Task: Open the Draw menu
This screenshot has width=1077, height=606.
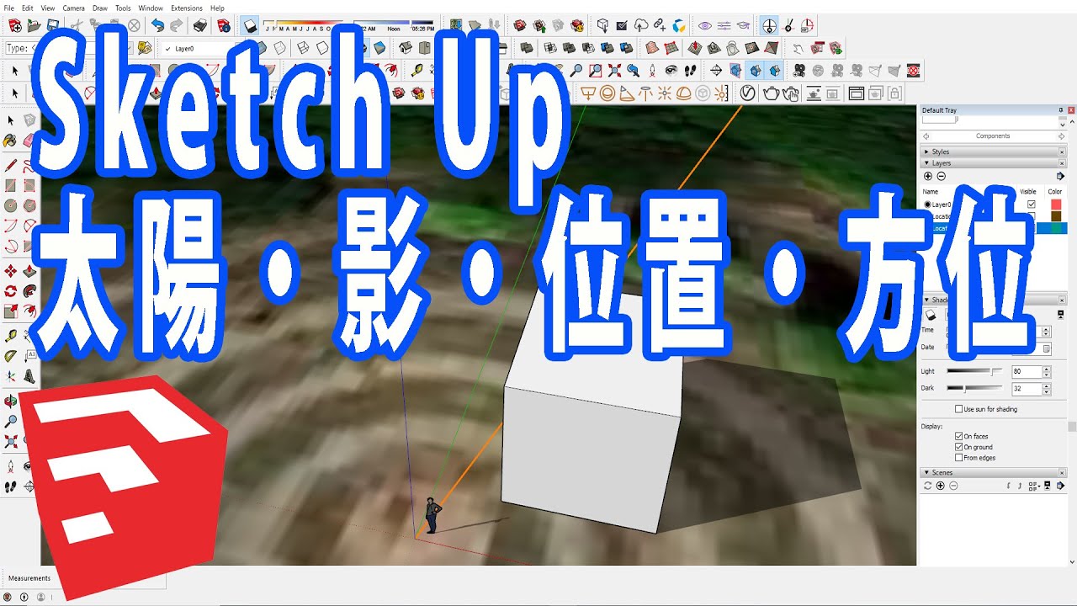Action: [99, 8]
